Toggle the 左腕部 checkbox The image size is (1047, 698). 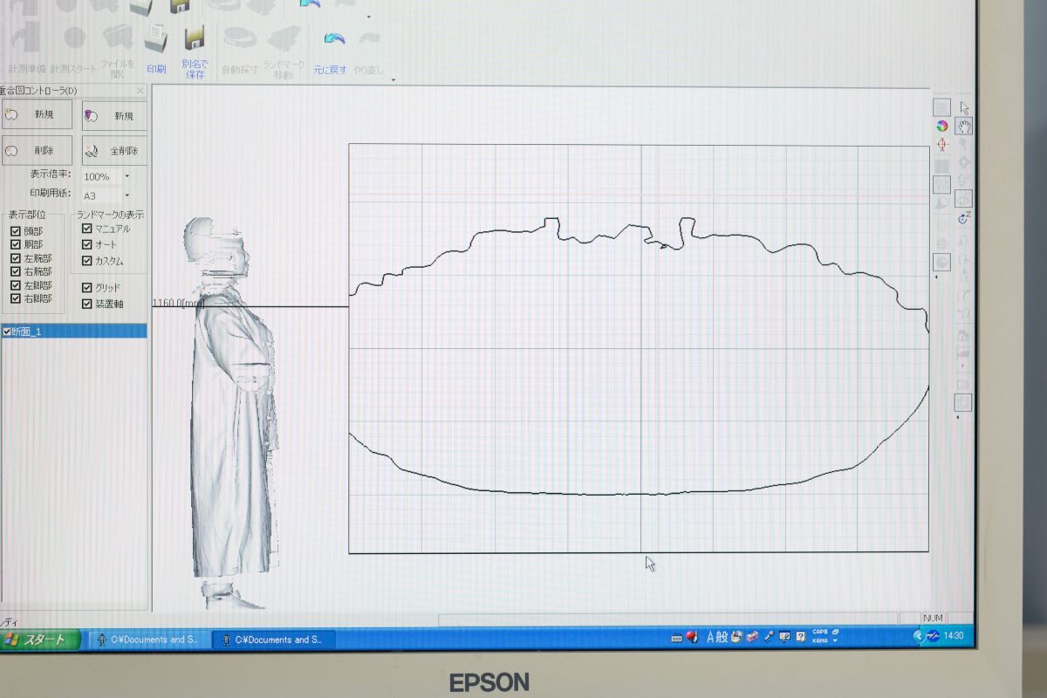tap(15, 258)
